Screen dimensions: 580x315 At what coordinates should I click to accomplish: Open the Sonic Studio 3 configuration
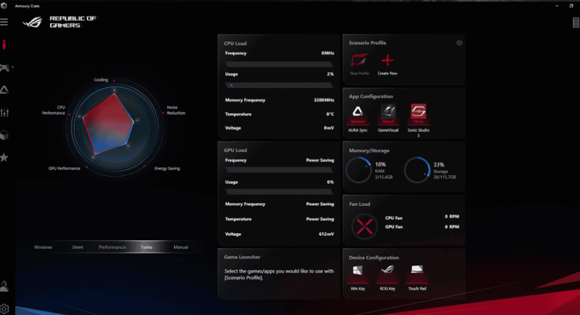[419, 113]
